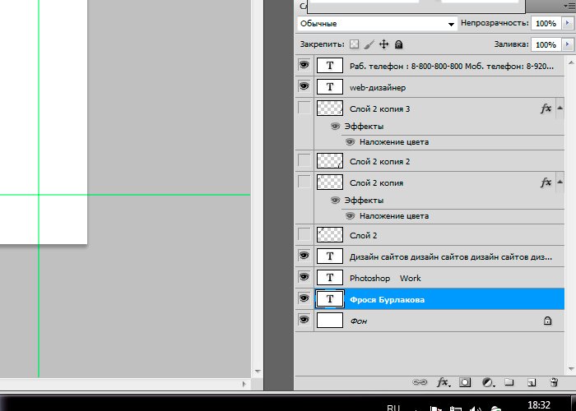Hide the Фон background layer
The width and height of the screenshot is (576, 411).
pyautogui.click(x=304, y=321)
